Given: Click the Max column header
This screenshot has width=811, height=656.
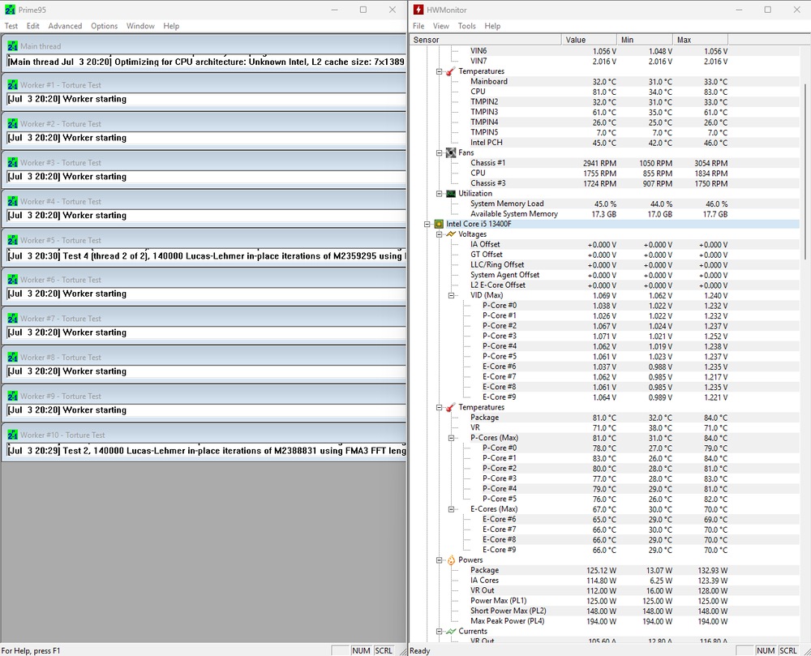Looking at the screenshot, I should click(701, 40).
